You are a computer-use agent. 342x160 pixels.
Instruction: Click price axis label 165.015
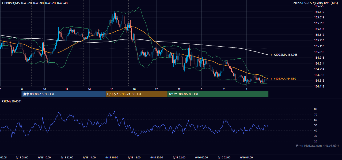click(x=319, y=52)
